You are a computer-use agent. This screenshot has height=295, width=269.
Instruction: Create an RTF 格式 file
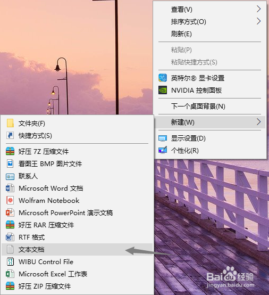tap(77, 237)
